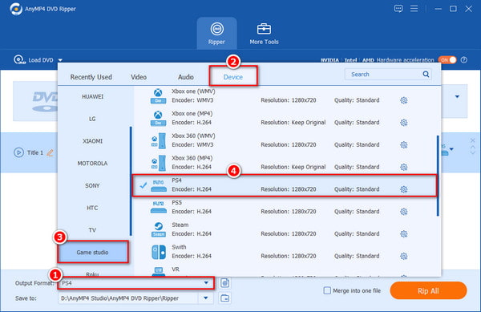Viewport: 481px width, 312px height.
Task: Switch to the Video tab
Action: [139, 77]
